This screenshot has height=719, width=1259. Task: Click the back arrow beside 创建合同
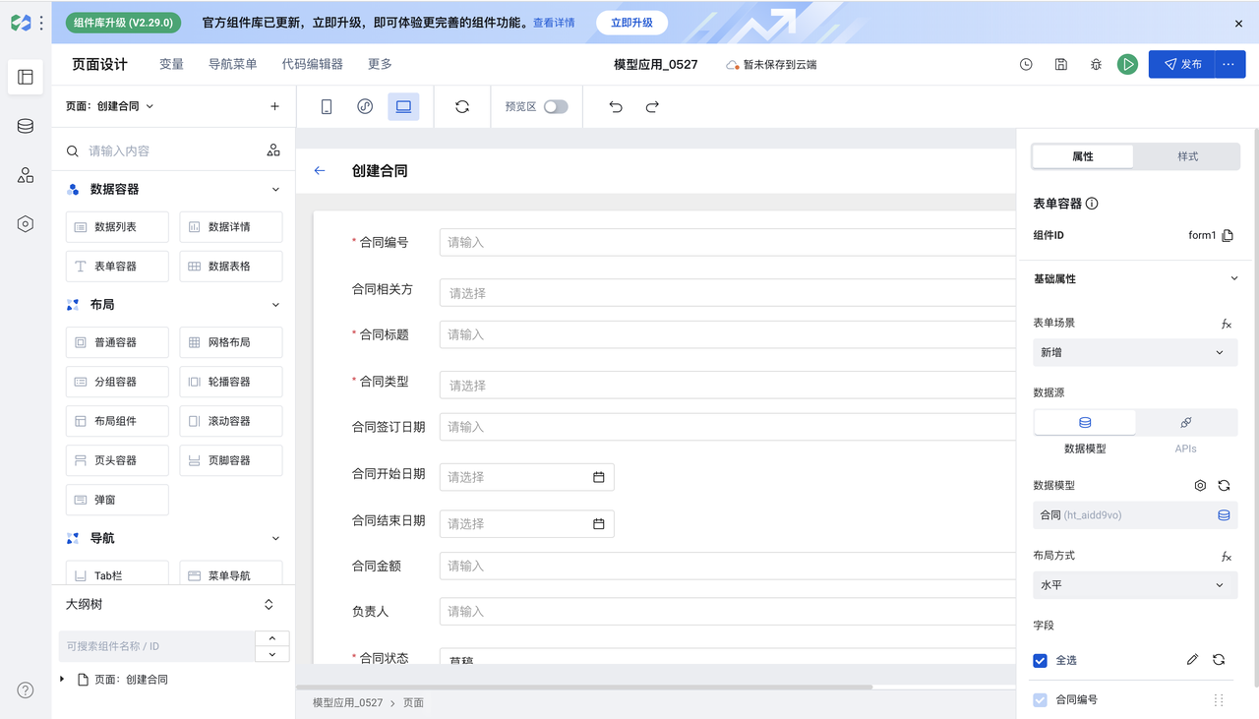click(320, 171)
